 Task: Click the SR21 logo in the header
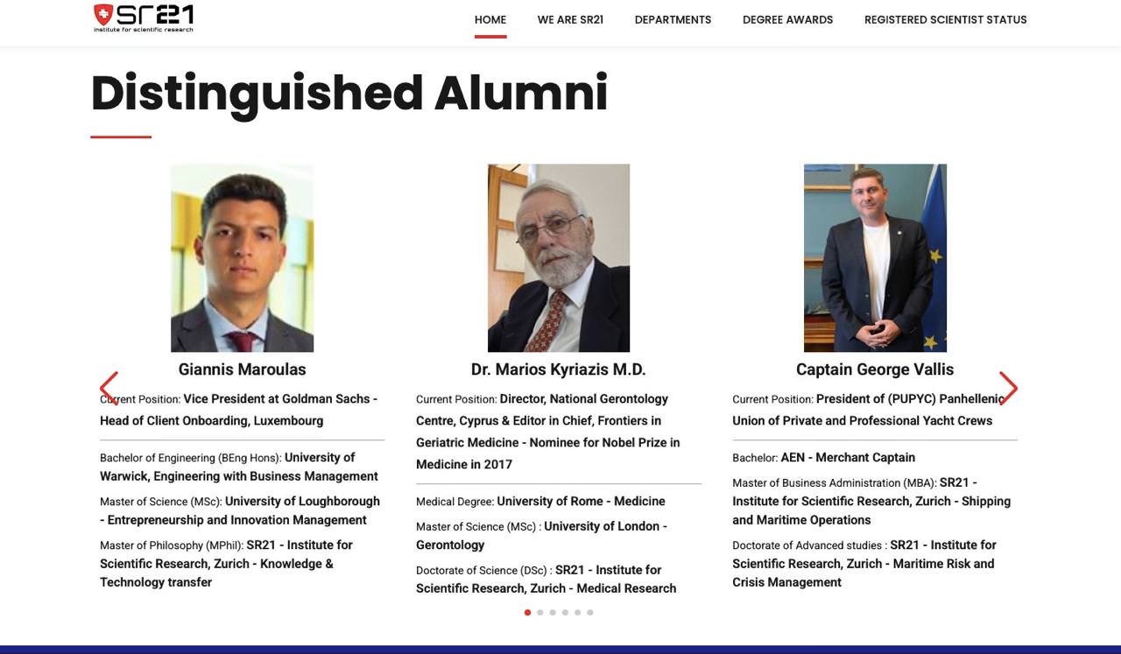[144, 18]
